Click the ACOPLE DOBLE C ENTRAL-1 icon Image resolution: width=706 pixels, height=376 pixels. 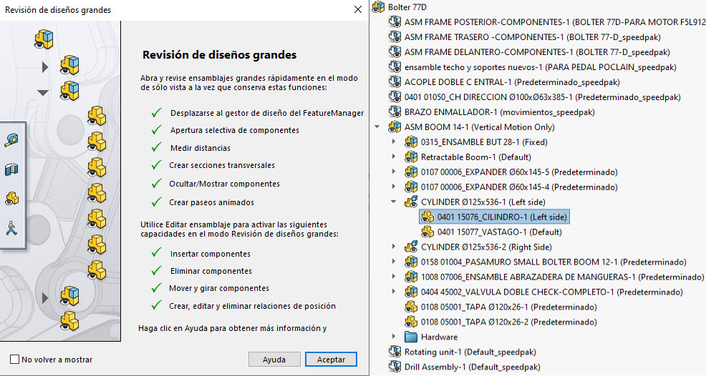pos(395,82)
